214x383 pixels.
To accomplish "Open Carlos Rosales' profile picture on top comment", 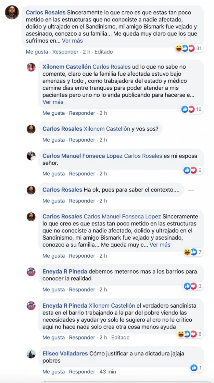I will coord(12,12).
